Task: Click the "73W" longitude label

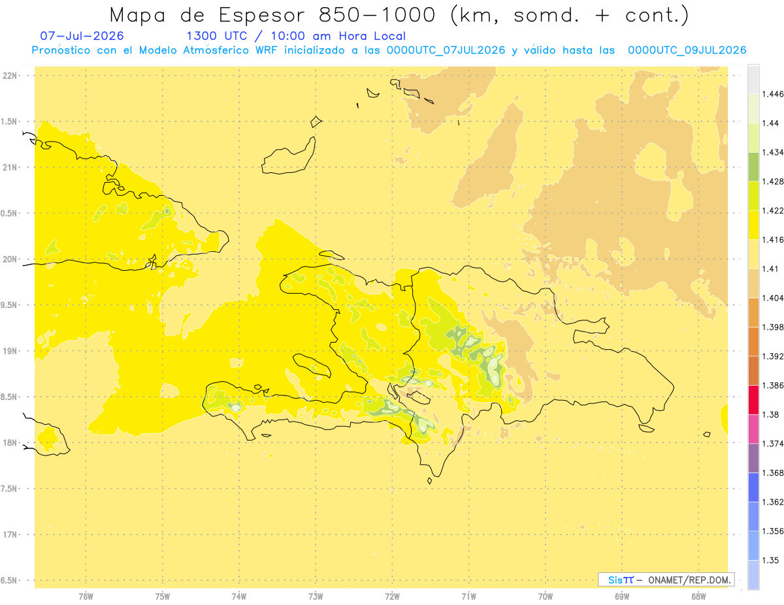Action: point(316,597)
